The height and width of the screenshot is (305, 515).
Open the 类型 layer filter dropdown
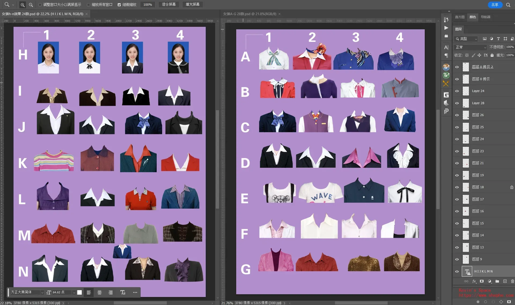click(x=466, y=39)
